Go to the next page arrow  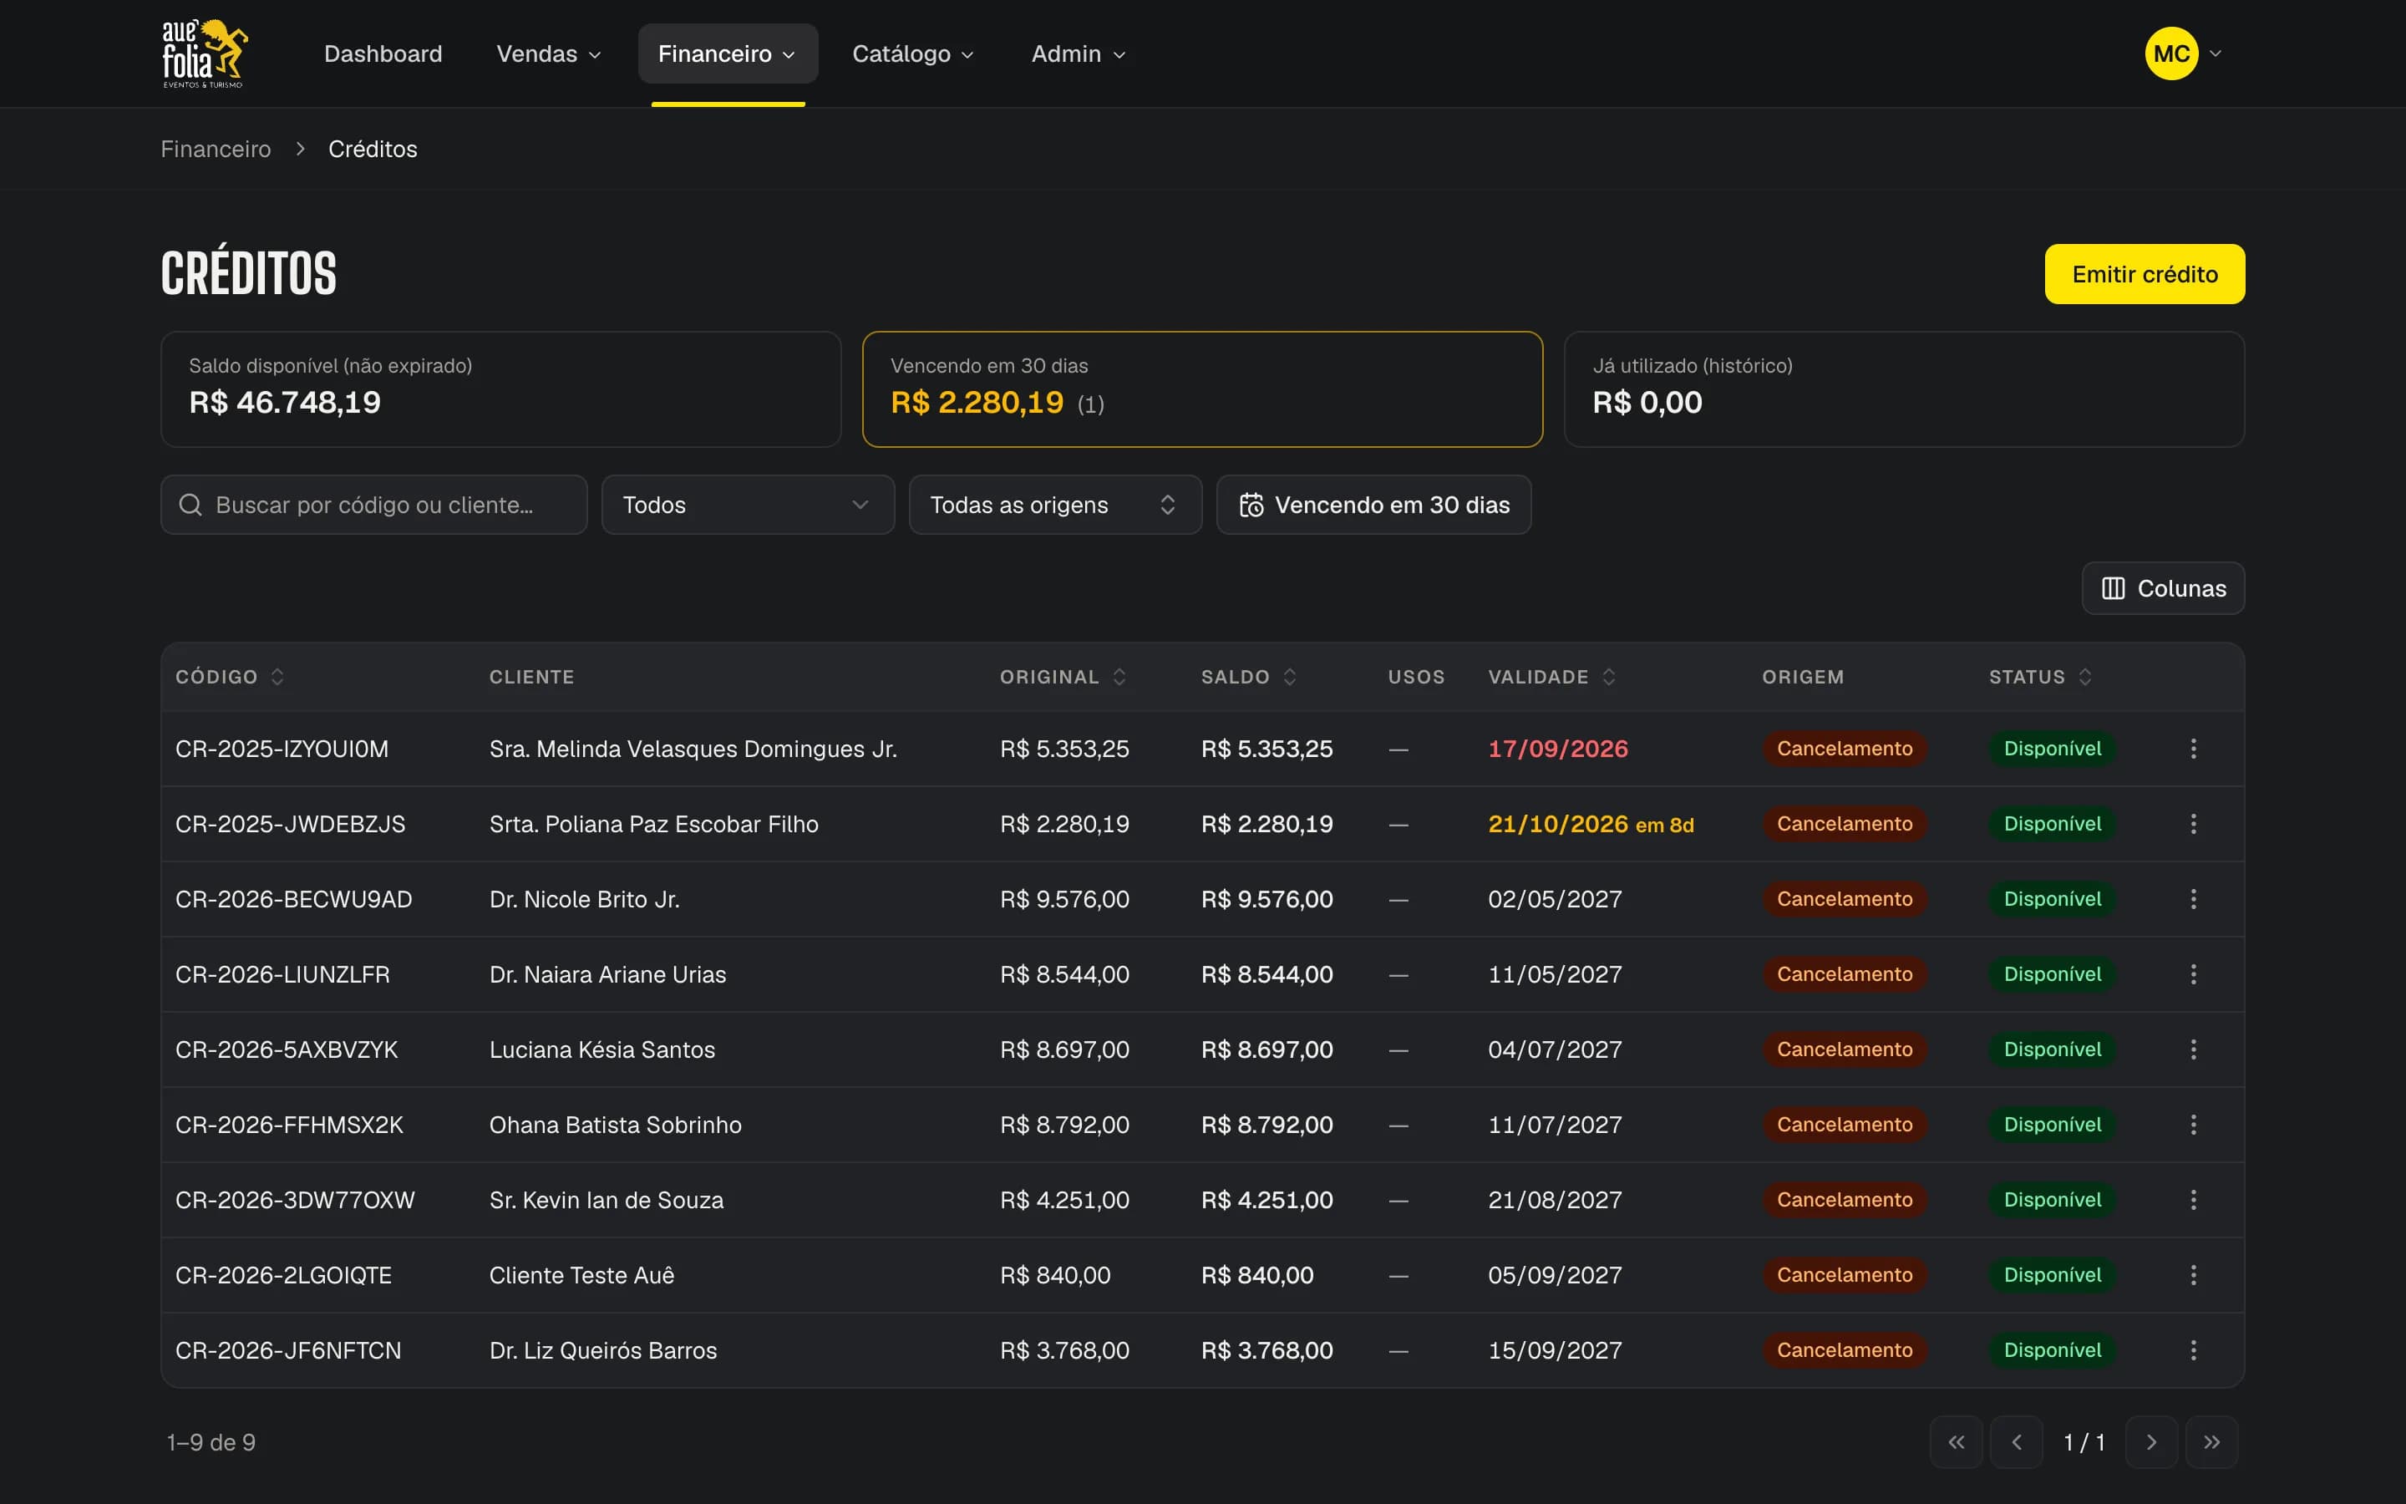click(2151, 1441)
